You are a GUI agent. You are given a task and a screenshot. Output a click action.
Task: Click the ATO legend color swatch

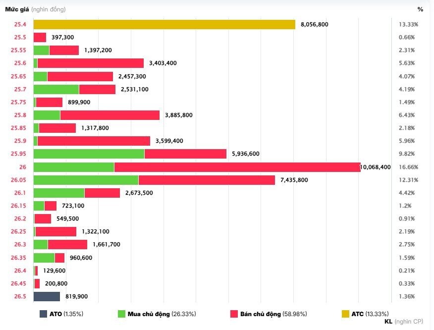click(43, 314)
